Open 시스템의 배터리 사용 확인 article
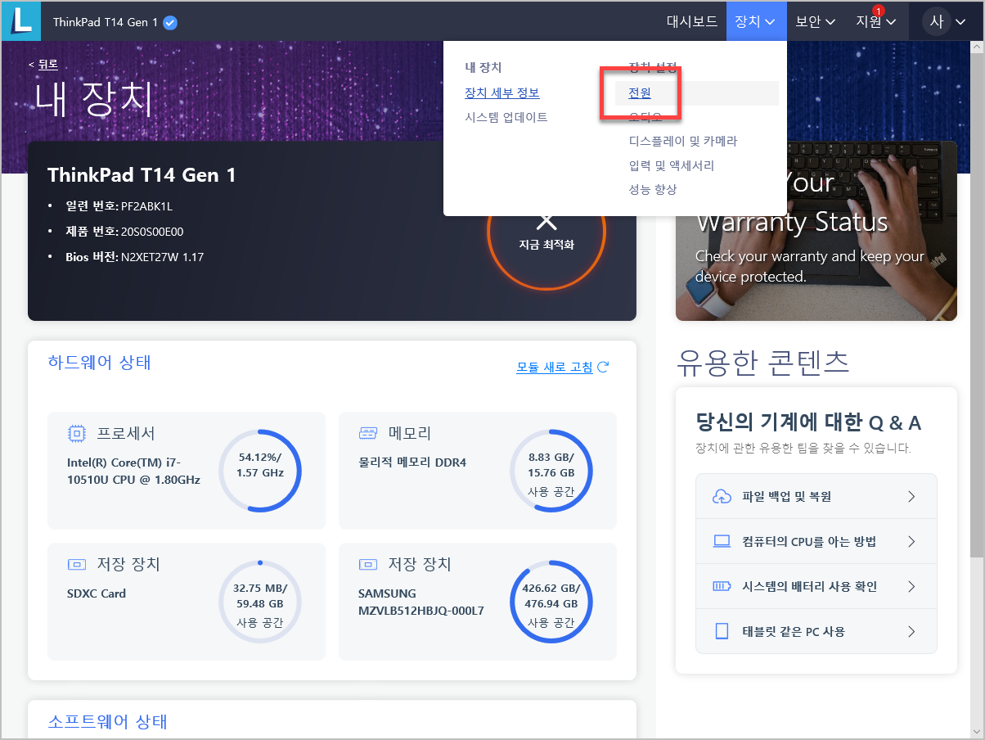 pyautogui.click(x=816, y=586)
